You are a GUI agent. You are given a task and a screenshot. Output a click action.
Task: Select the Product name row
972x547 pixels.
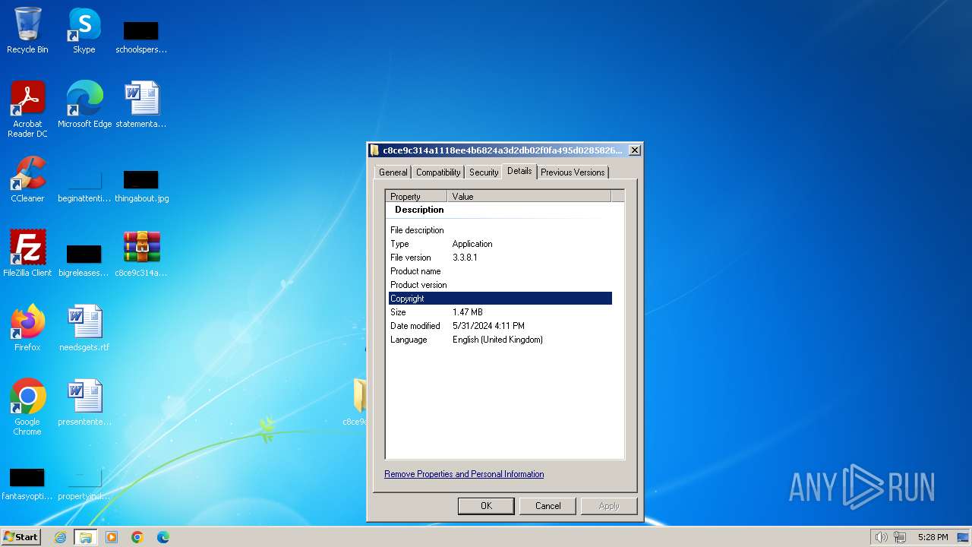click(500, 271)
